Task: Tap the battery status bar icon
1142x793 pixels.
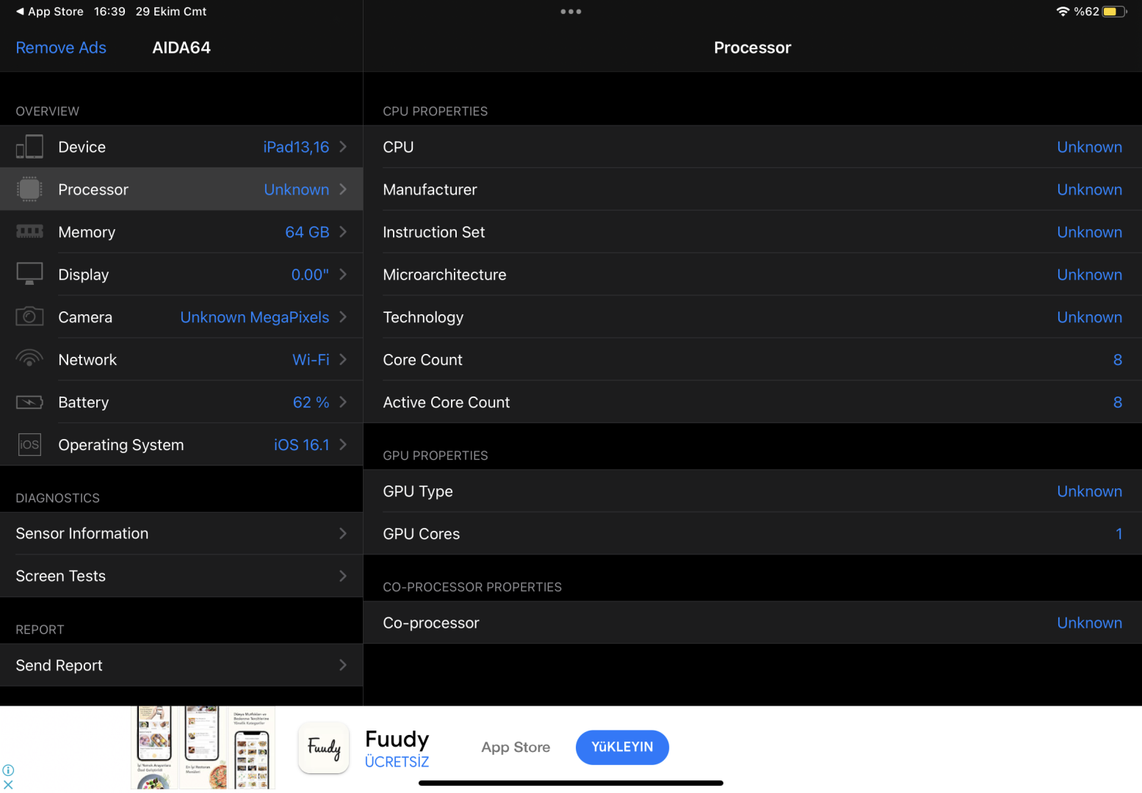Action: coord(1114,12)
